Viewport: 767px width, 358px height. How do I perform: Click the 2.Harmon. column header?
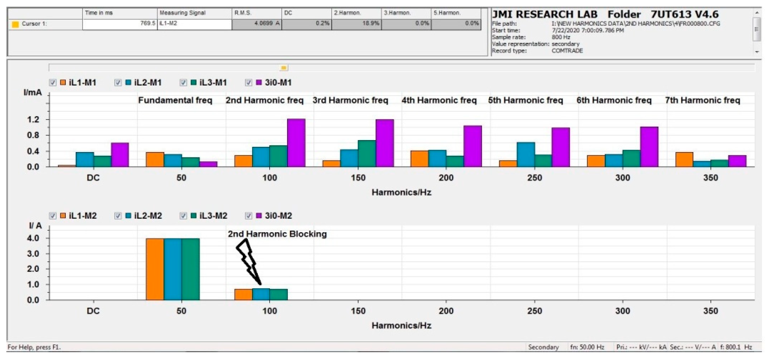[x=356, y=13]
